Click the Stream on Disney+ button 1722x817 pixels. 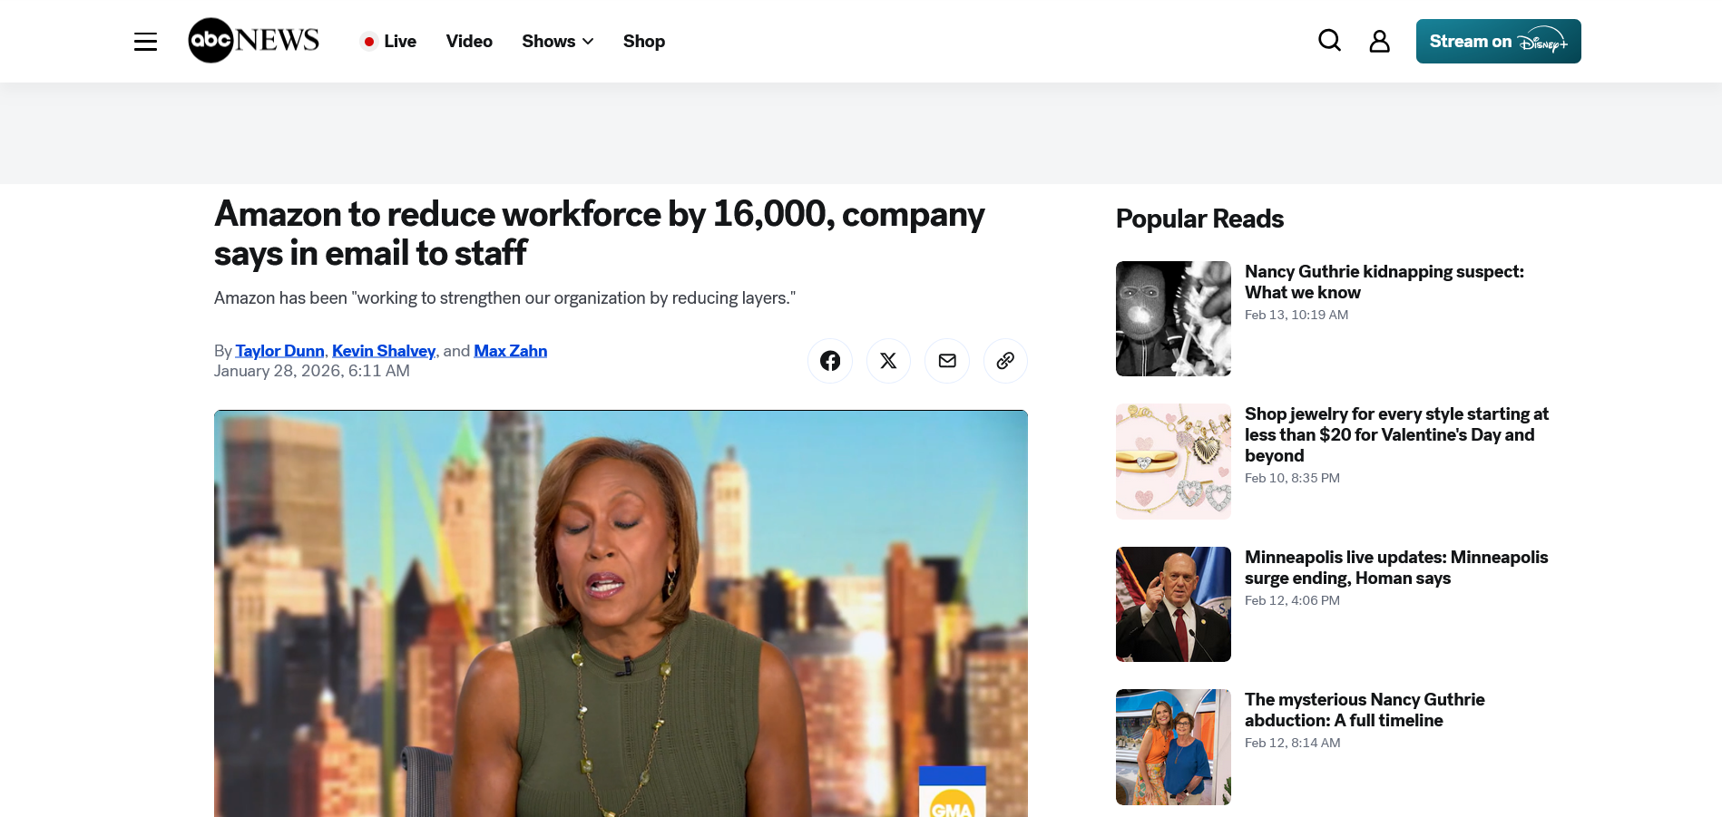pos(1498,42)
